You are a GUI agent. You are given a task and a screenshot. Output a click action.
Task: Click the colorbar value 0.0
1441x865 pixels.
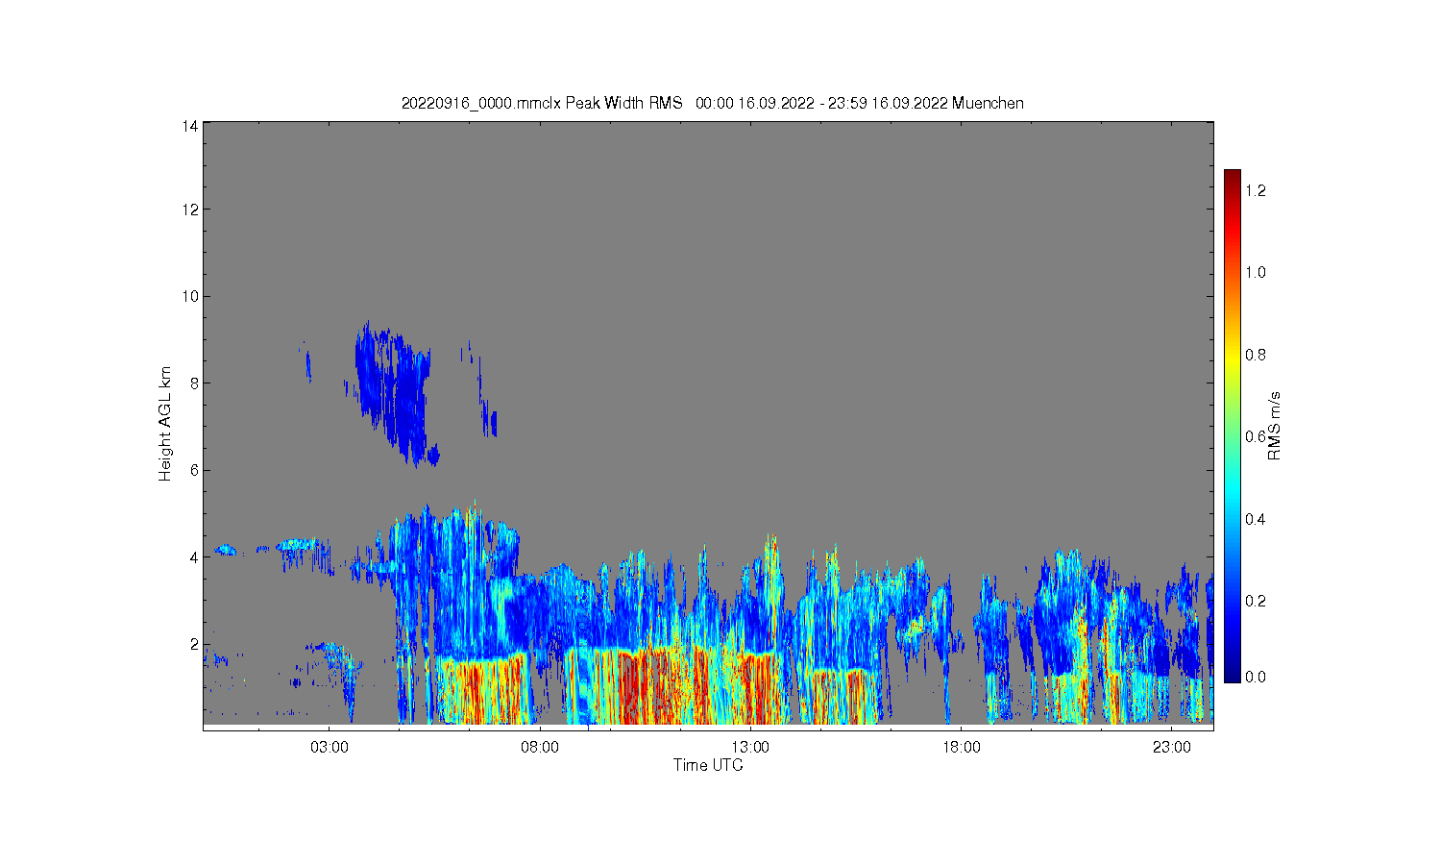[1256, 677]
